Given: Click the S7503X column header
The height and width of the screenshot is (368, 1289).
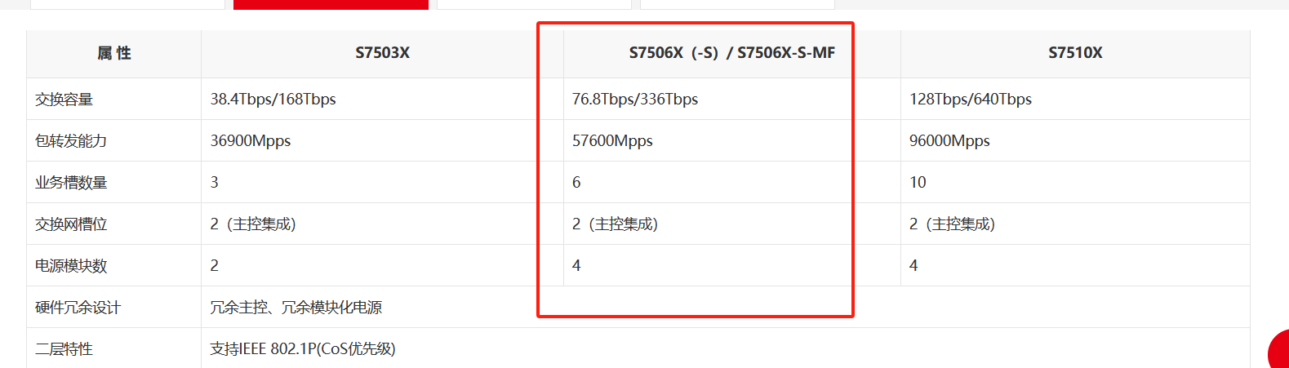Looking at the screenshot, I should (x=382, y=53).
